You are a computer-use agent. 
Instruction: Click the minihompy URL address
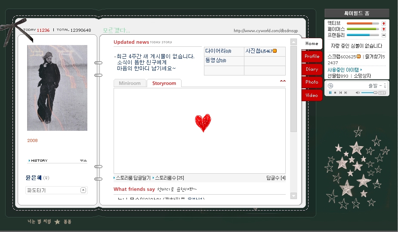pyautogui.click(x=266, y=30)
